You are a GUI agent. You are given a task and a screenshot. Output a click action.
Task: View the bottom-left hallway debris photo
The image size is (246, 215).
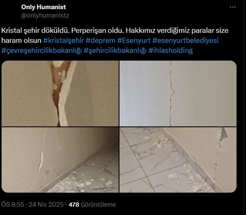(x=60, y=160)
